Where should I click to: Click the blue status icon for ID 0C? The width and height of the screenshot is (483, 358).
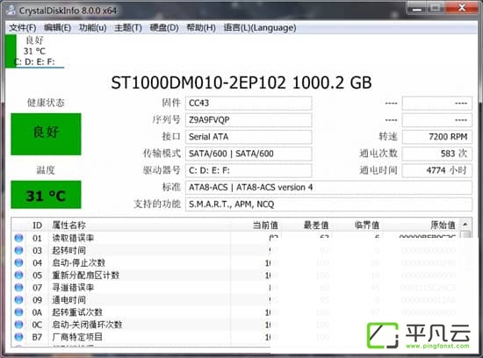[18, 325]
